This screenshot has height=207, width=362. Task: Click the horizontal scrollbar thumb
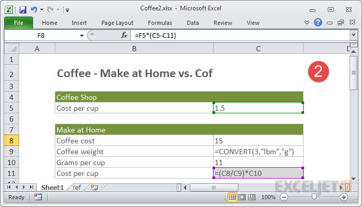tap(214, 187)
